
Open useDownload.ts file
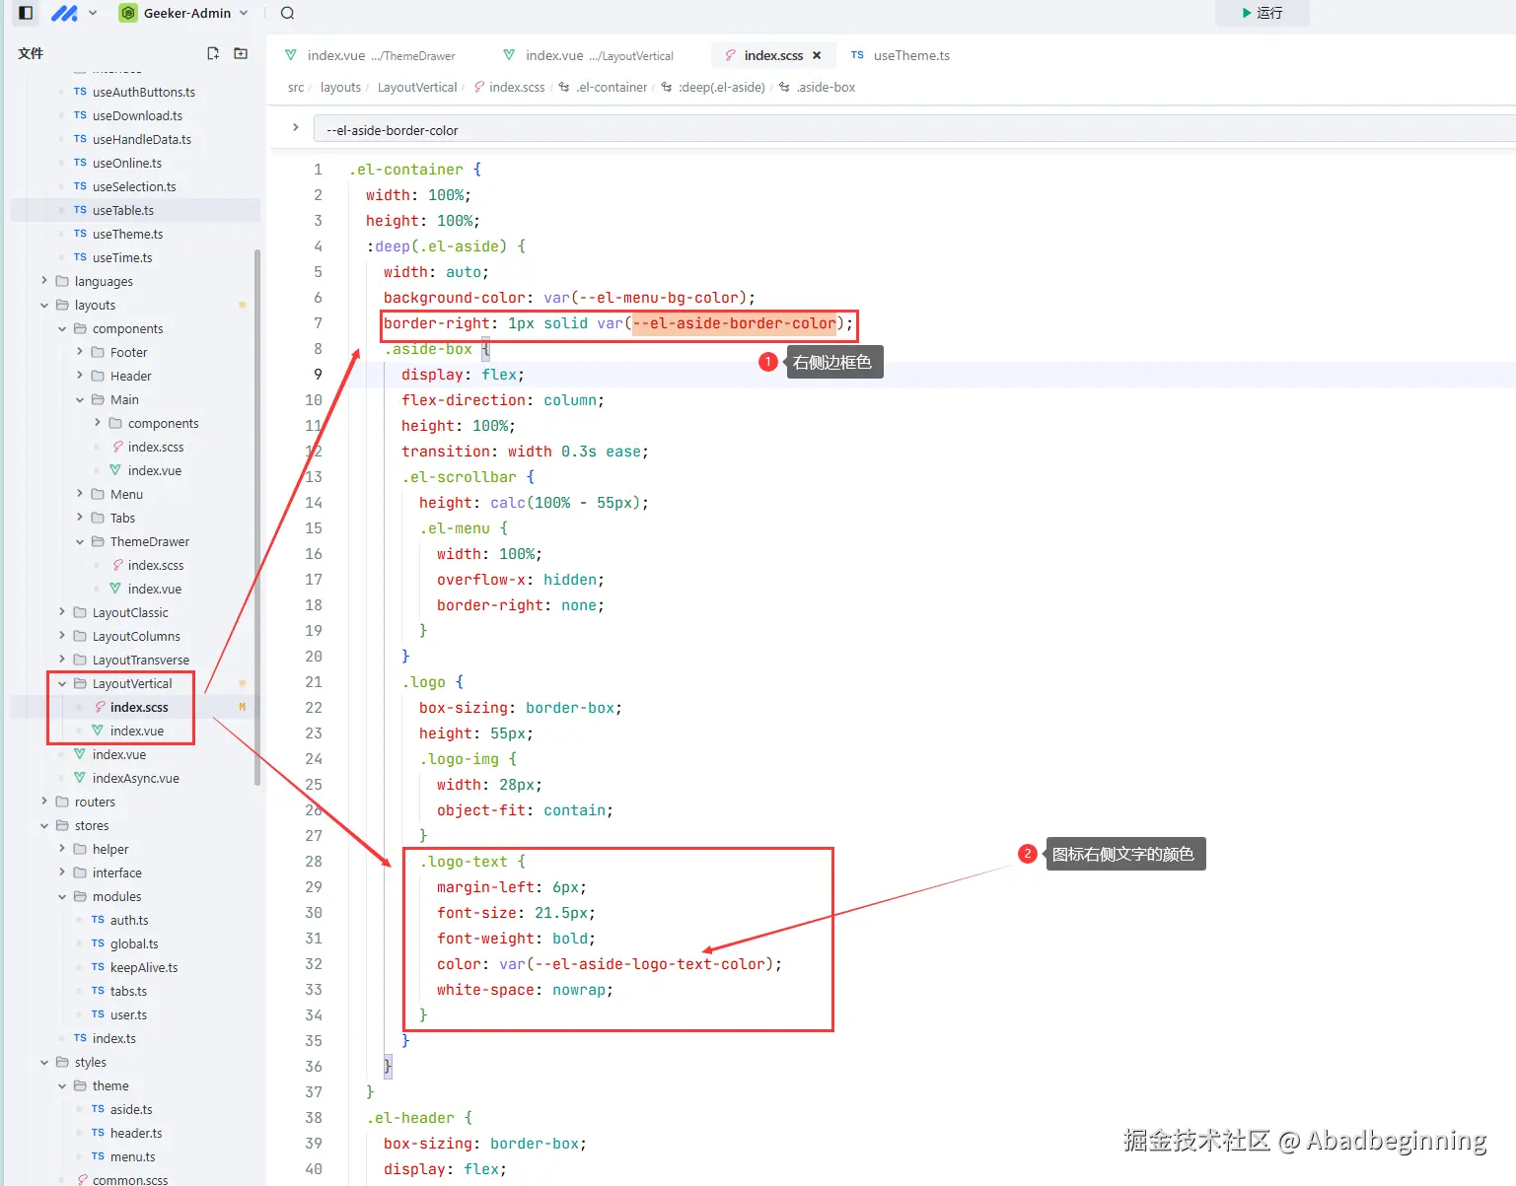coord(137,115)
